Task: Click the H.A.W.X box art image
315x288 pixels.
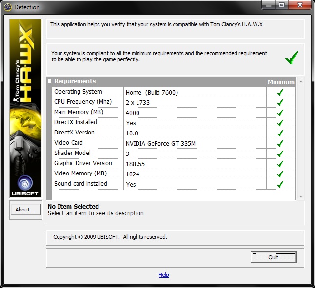Action: (x=26, y=108)
